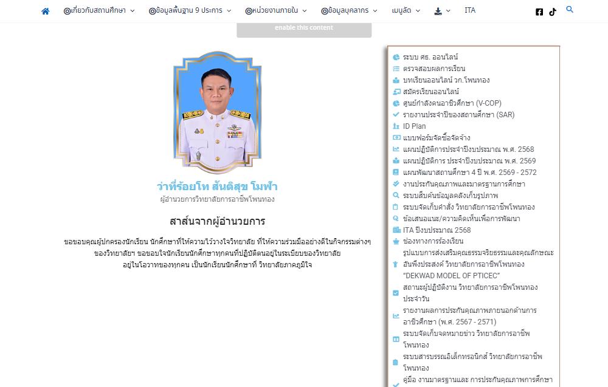Click checkmark icon beside SAR report link
This screenshot has height=387, width=608.
tap(396, 115)
